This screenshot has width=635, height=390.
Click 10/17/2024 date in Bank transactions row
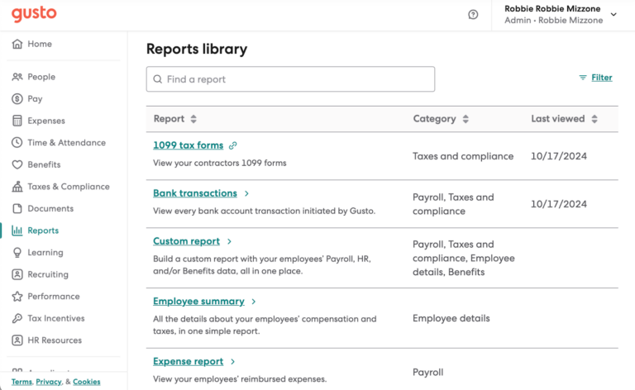[559, 204]
